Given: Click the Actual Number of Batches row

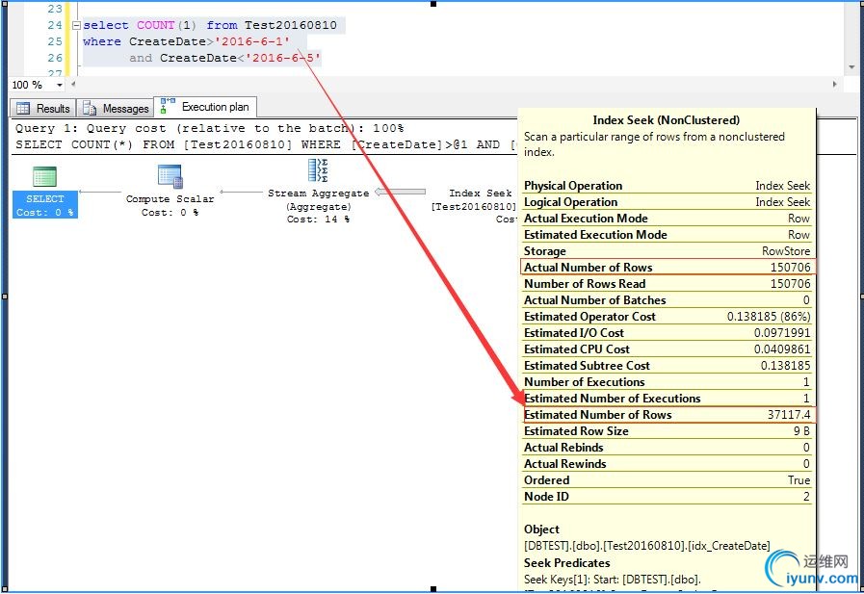Looking at the screenshot, I should pos(667,300).
